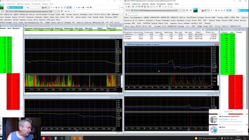Click the ИНВЕСТ ТРЕЙД button in left window
The height and width of the screenshot is (140, 249).
coord(15,7)
